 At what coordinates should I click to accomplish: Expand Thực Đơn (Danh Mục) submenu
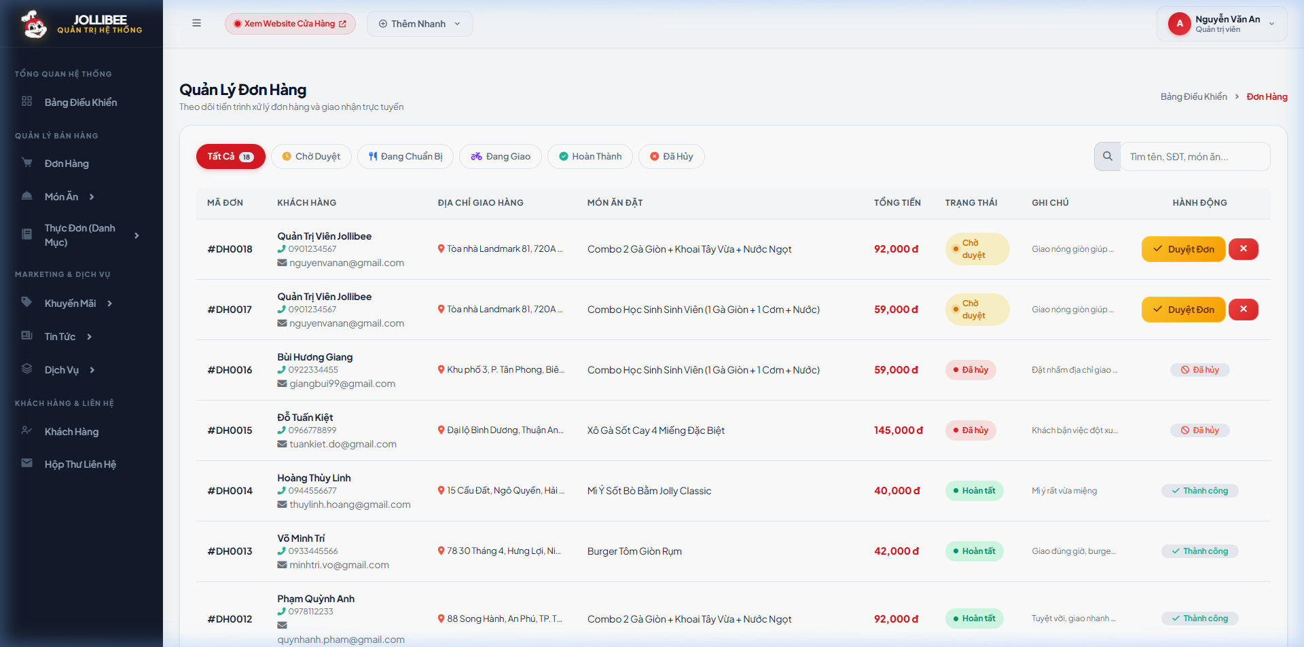point(137,236)
